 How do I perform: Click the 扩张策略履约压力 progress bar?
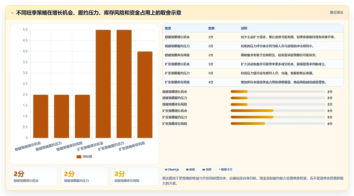point(278,117)
